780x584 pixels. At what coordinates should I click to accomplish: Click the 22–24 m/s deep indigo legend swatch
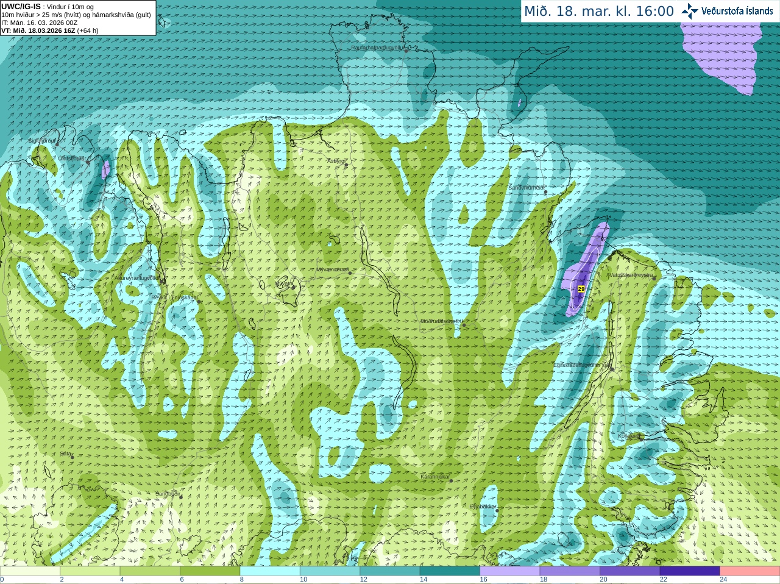pyautogui.click(x=690, y=571)
